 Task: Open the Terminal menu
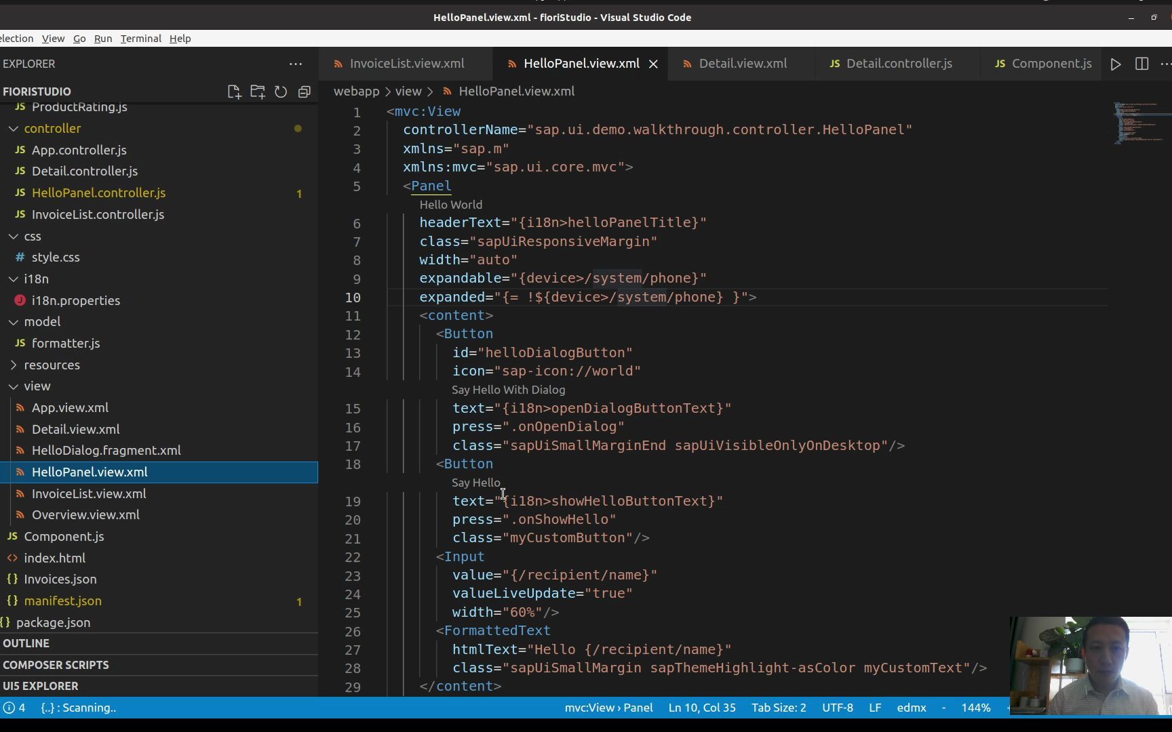coord(141,39)
